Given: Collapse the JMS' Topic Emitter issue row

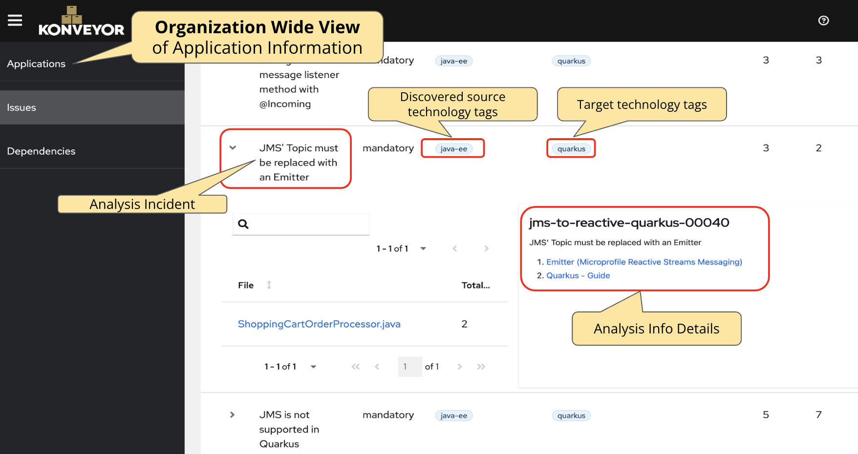Looking at the screenshot, I should pos(233,148).
